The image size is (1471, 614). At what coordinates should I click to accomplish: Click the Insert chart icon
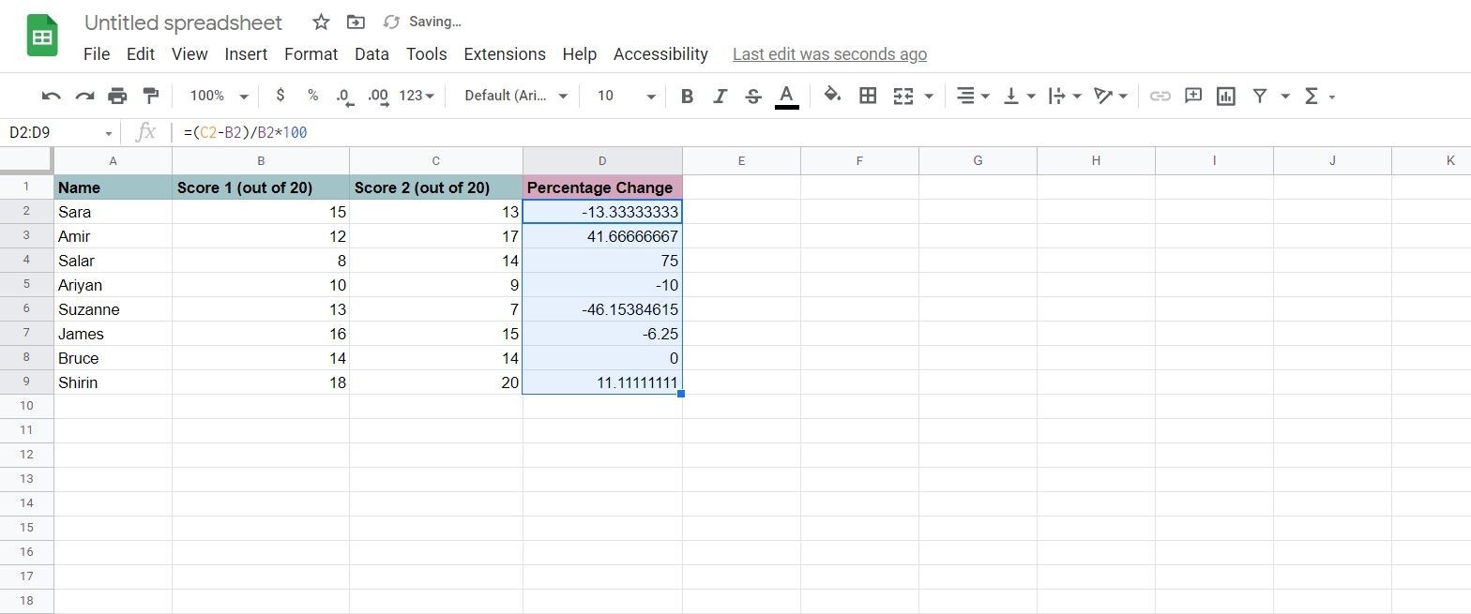tap(1225, 96)
